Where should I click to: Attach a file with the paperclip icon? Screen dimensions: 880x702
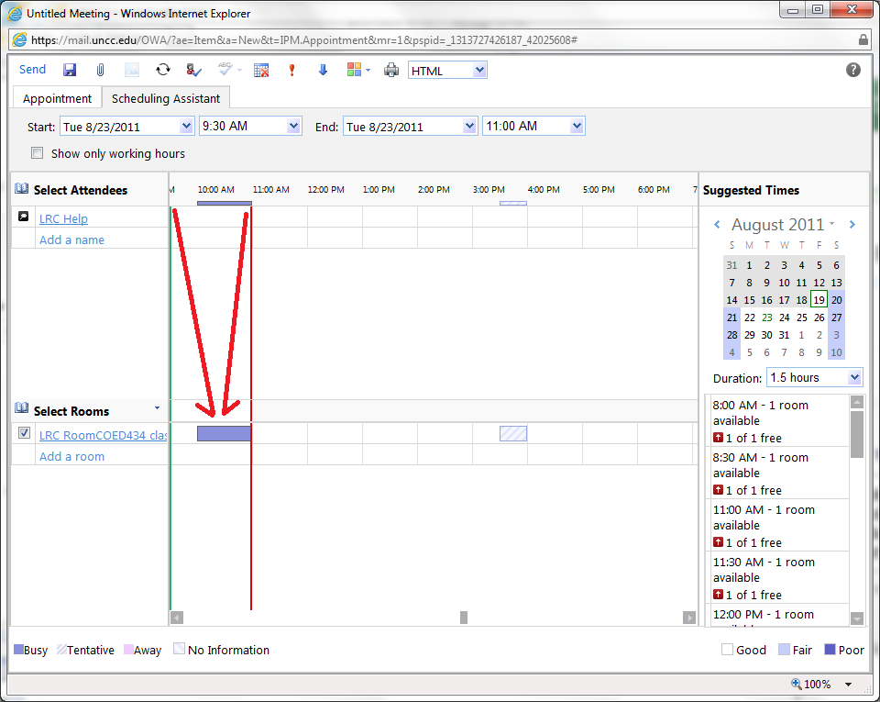tap(101, 70)
